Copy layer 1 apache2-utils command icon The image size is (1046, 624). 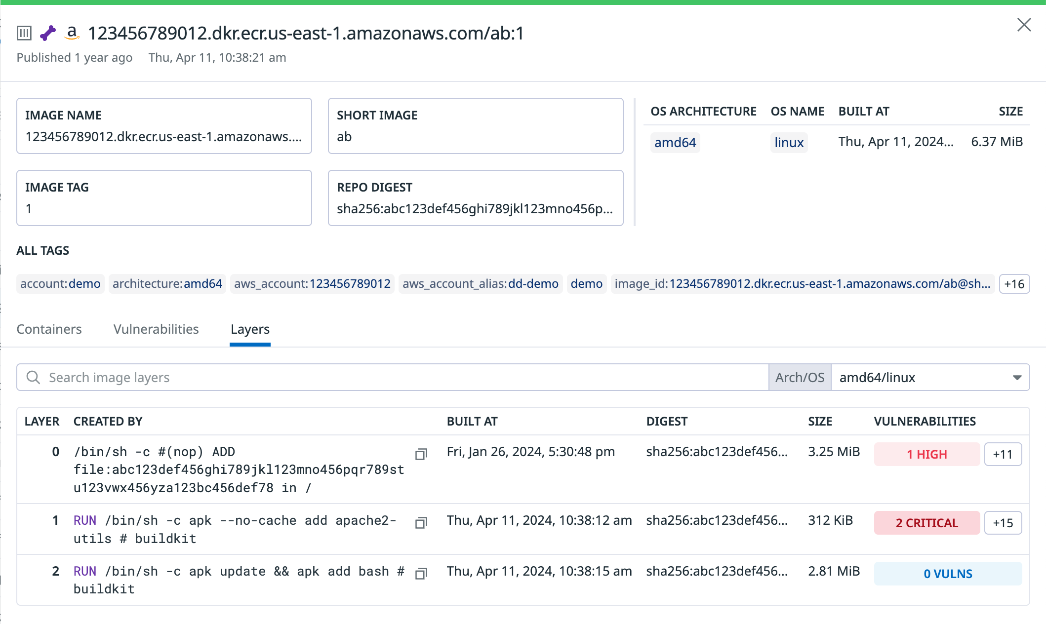click(x=421, y=522)
